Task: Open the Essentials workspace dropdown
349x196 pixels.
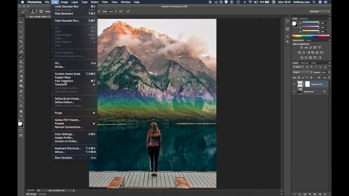Action: (320, 11)
